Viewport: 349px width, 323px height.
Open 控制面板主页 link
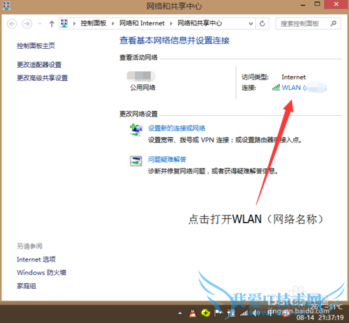(36, 46)
